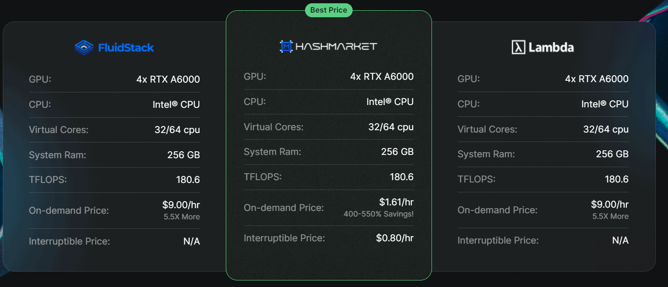668x287 pixels.
Task: Select the Best Price badge
Action: (x=329, y=10)
